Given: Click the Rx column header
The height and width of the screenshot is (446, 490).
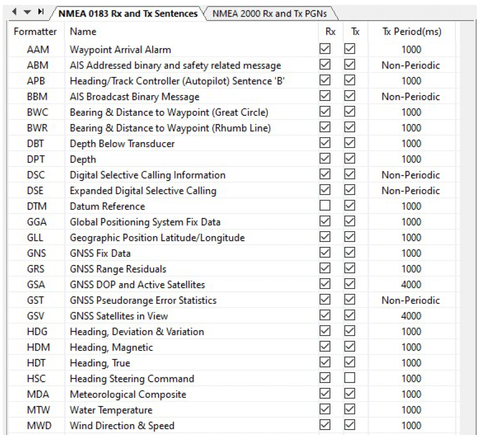Looking at the screenshot, I should pos(330,32).
